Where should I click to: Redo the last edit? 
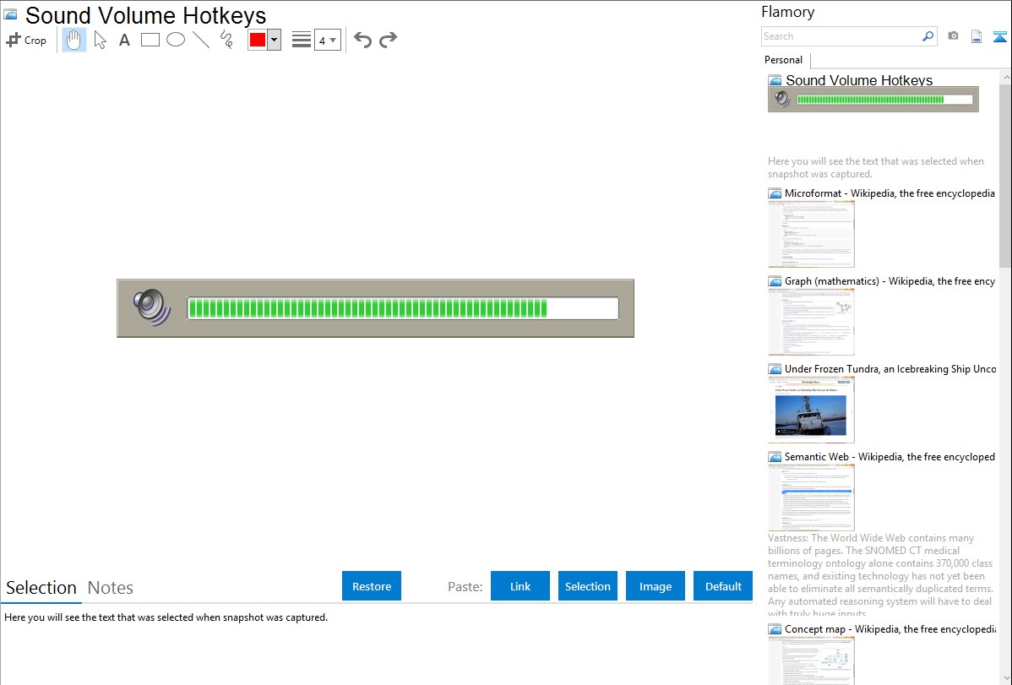388,40
